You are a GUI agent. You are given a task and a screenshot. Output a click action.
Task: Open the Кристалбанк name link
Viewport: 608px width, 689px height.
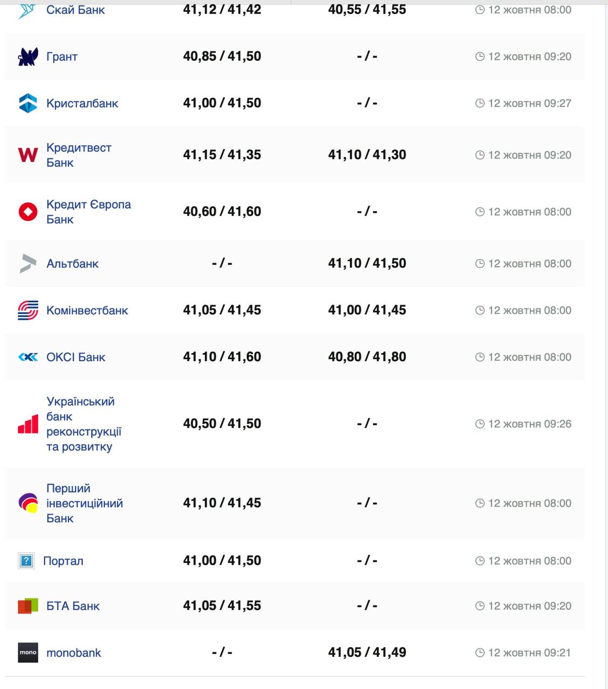82,103
